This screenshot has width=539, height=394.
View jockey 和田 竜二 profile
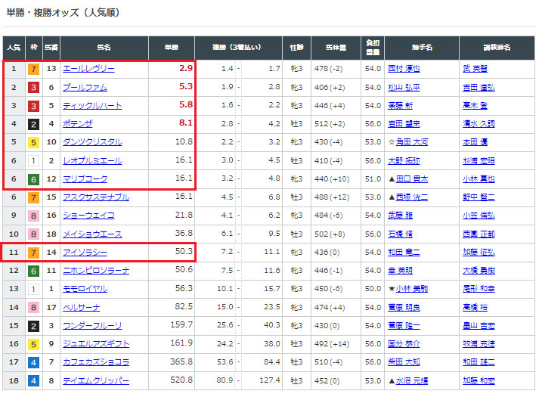[403, 253]
